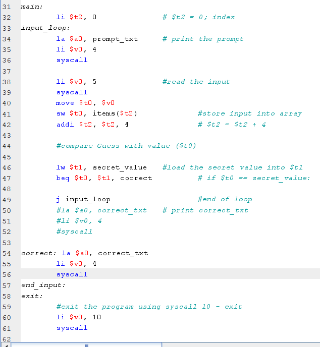
Task: Click line number 45 in the gutter
Action: (x=7, y=157)
